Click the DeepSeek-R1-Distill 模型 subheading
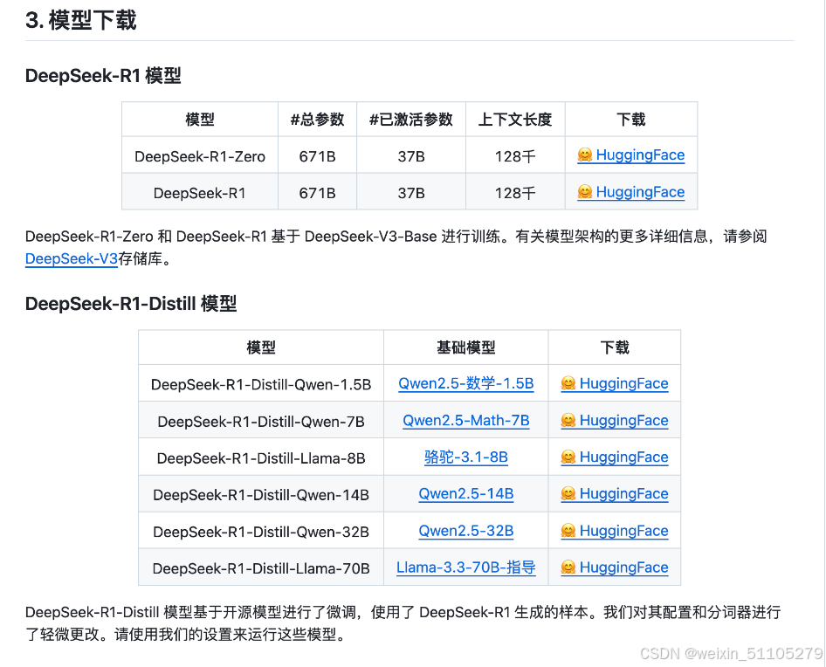 point(131,304)
